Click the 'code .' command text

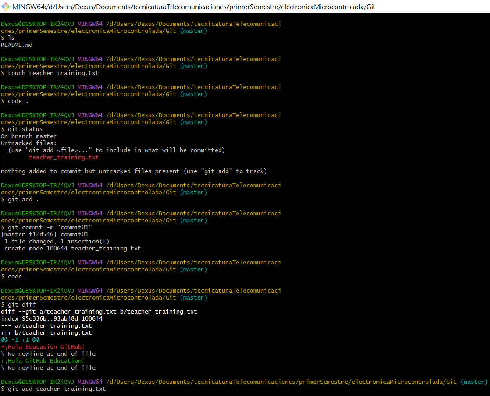pos(15,101)
